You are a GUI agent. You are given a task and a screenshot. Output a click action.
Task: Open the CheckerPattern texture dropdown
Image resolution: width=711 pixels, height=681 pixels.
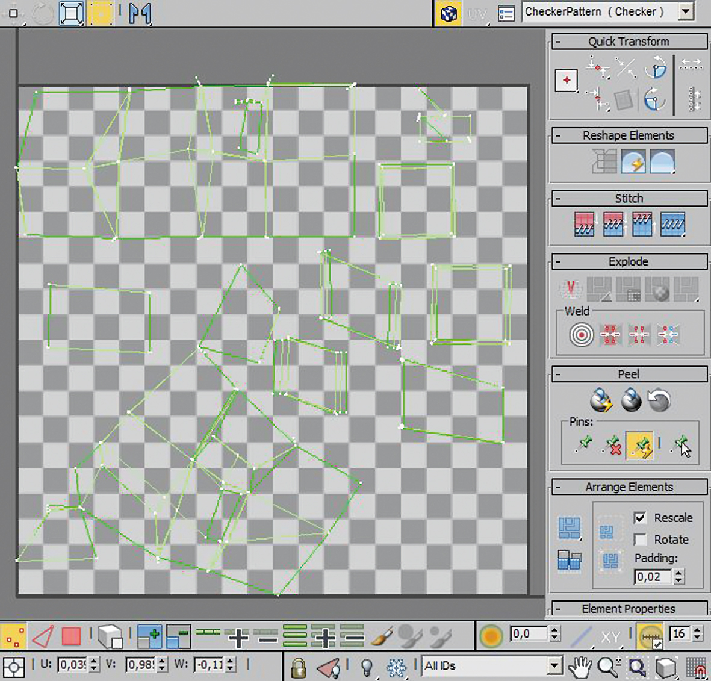tap(685, 12)
